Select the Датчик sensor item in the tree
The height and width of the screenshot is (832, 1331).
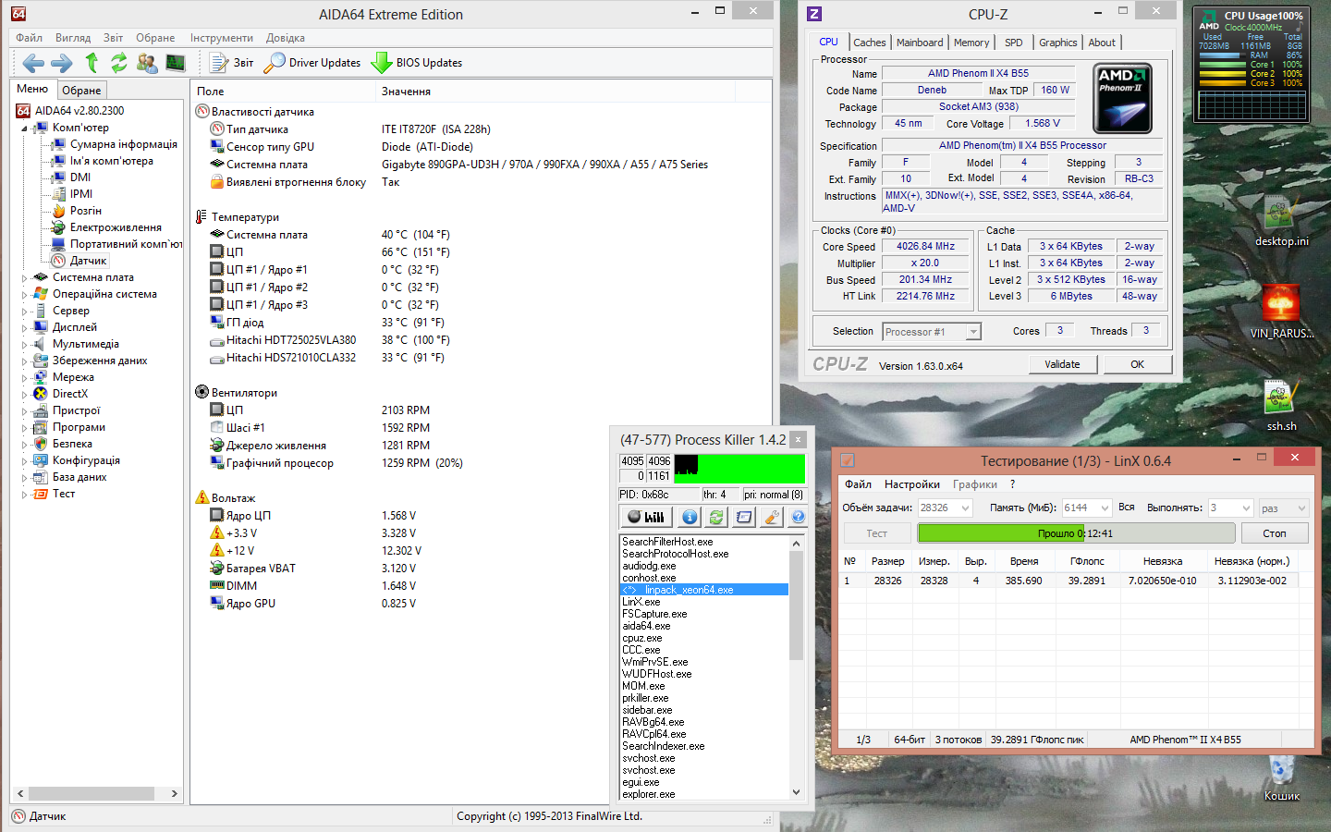point(88,261)
